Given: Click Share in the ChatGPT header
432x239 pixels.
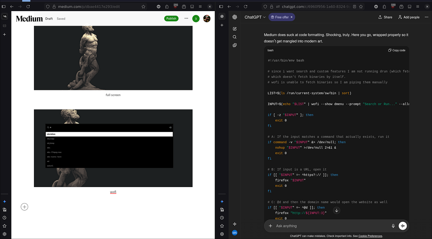Looking at the screenshot, I should (x=385, y=17).
